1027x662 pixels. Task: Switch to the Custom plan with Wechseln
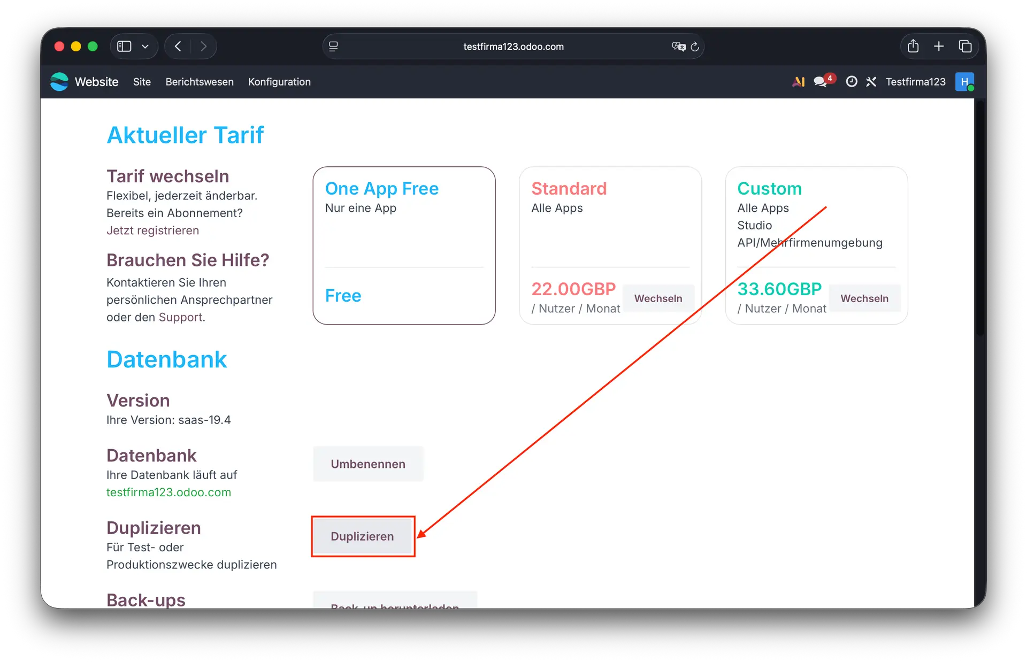[864, 298]
